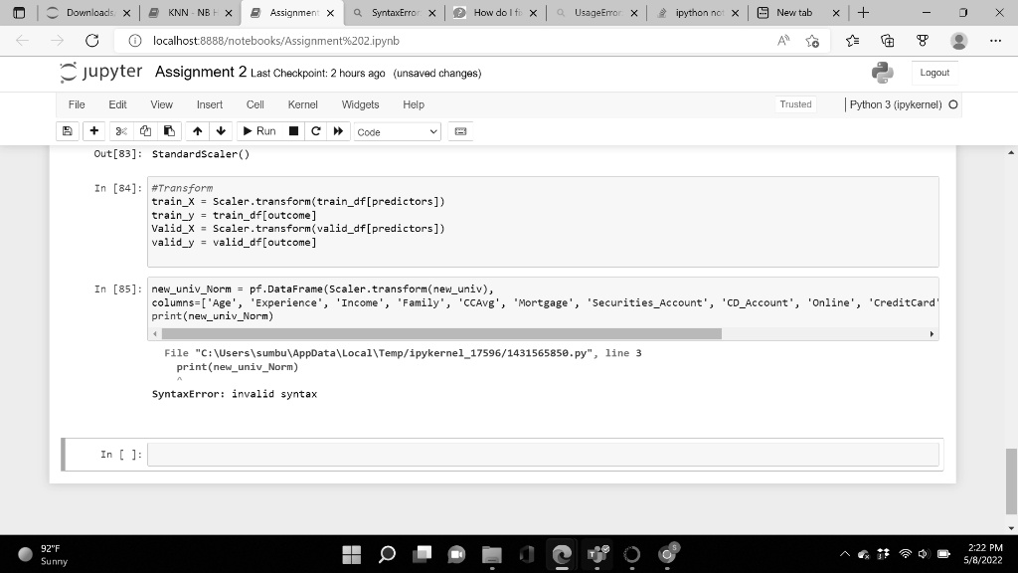
Task: Restart kernel and rerun all cells
Action: 339,131
